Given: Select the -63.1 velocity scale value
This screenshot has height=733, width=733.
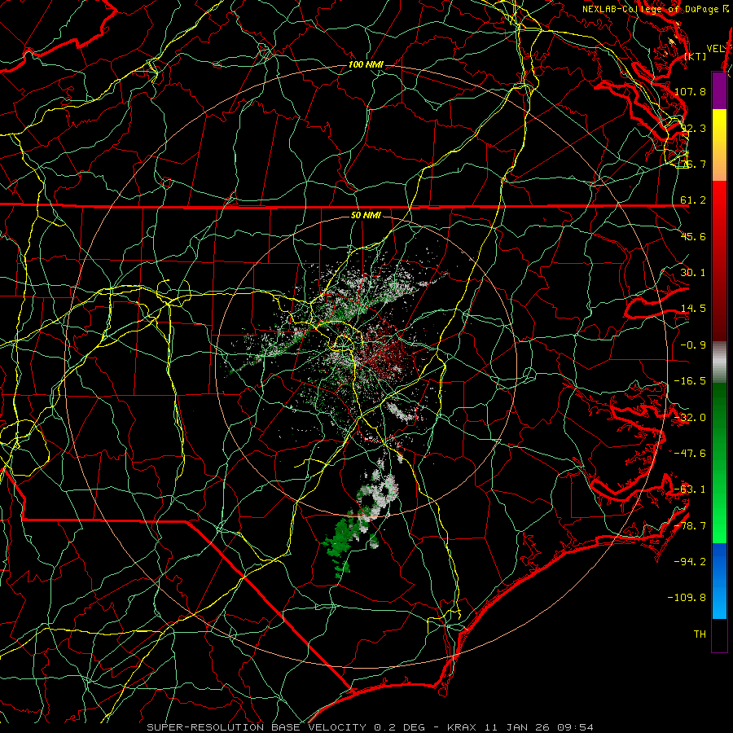Looking at the screenshot, I should 690,489.
